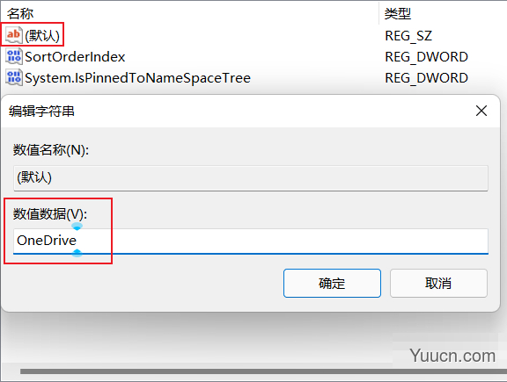Click the lower text selection handle
507x382 pixels.
(x=77, y=253)
